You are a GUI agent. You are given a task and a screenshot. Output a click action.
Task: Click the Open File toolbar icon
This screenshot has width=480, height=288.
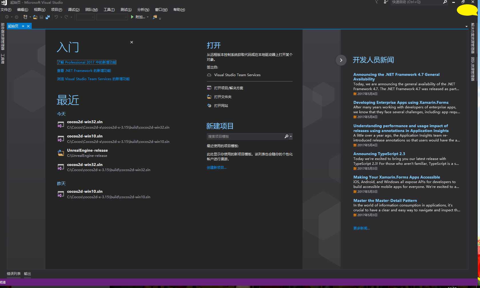[x=35, y=17]
